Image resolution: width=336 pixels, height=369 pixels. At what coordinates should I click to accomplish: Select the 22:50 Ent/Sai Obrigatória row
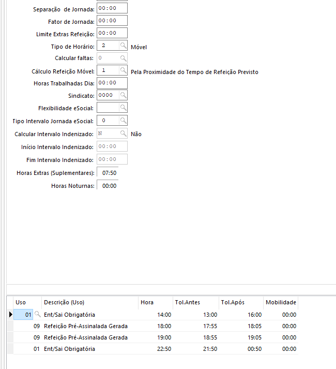point(85,349)
